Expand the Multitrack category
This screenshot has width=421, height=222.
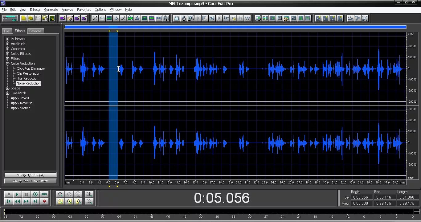[x=7, y=39]
